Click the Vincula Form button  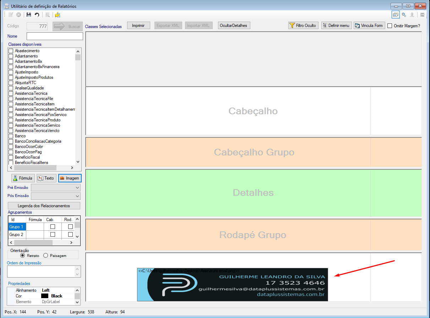click(369, 26)
